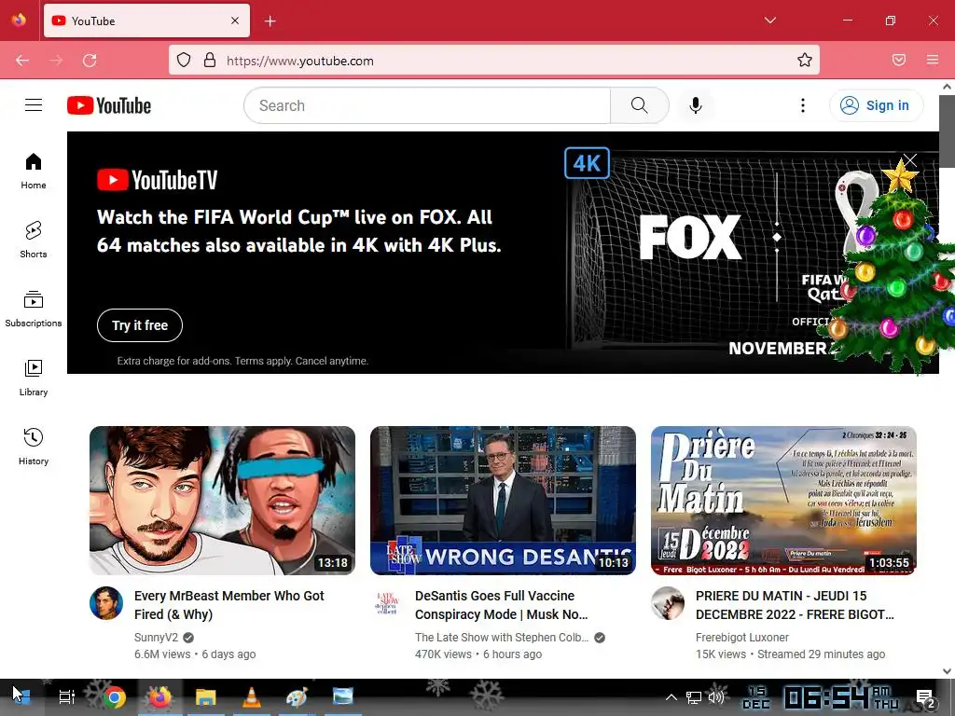Click page scrollbar up arrow
Image resolution: width=955 pixels, height=716 pixels.
click(x=948, y=87)
